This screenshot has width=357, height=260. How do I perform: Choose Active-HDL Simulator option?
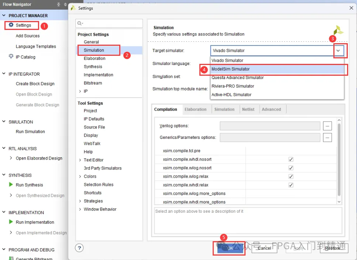pos(277,95)
